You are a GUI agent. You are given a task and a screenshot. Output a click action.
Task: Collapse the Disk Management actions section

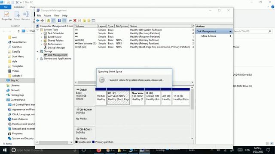(230, 31)
